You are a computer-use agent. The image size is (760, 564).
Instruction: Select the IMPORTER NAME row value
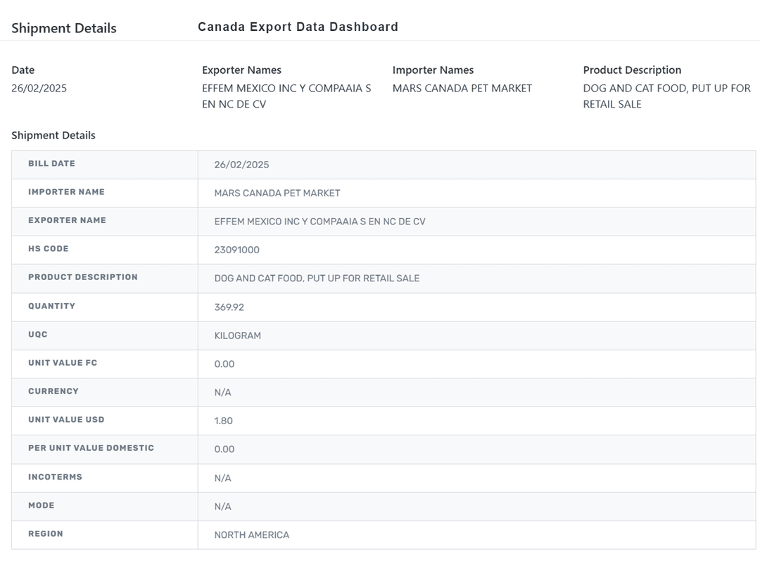277,193
